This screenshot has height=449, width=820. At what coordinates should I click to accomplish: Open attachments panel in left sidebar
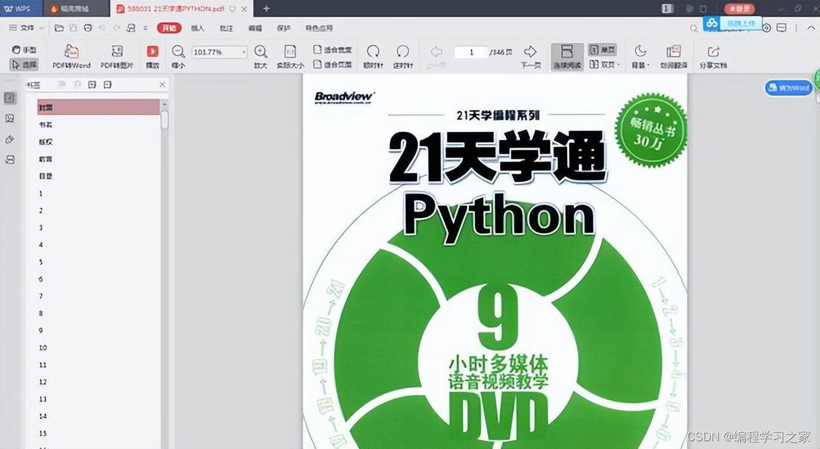pyautogui.click(x=10, y=139)
